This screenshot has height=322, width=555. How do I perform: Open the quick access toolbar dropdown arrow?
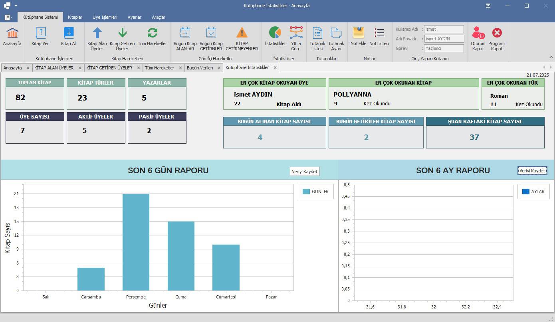coord(16,6)
